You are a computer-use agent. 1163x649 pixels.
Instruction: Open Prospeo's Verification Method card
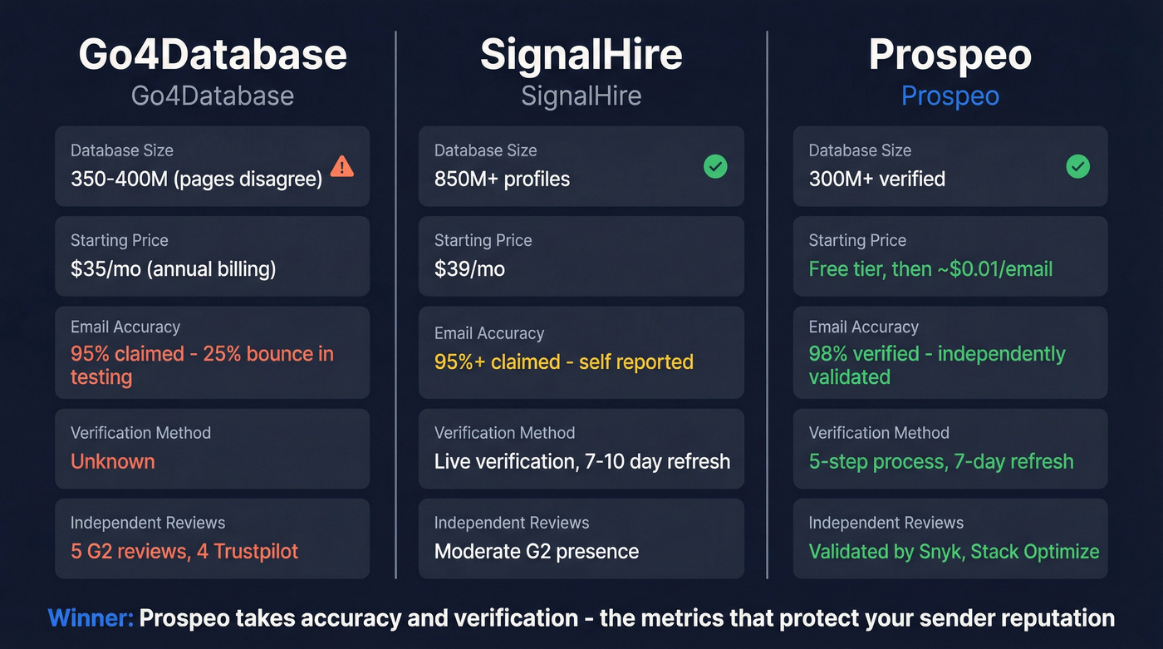[950, 449]
